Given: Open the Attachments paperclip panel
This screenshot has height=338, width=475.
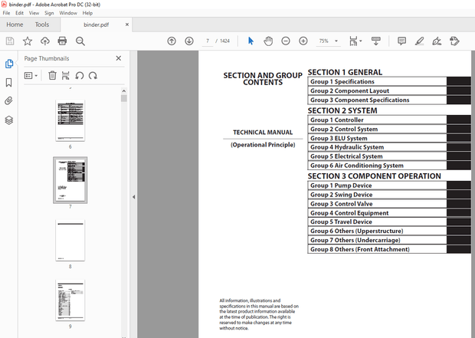Looking at the screenshot, I should pyautogui.click(x=9, y=100).
